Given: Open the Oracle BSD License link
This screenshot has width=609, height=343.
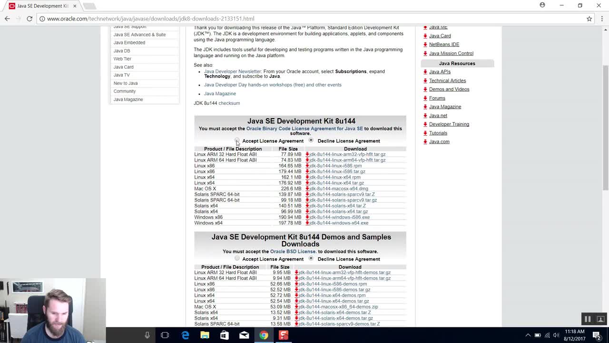Looking at the screenshot, I should 293,252.
